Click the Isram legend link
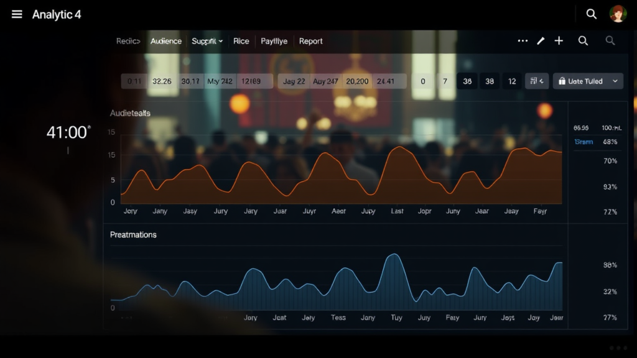The image size is (637, 358). click(583, 142)
